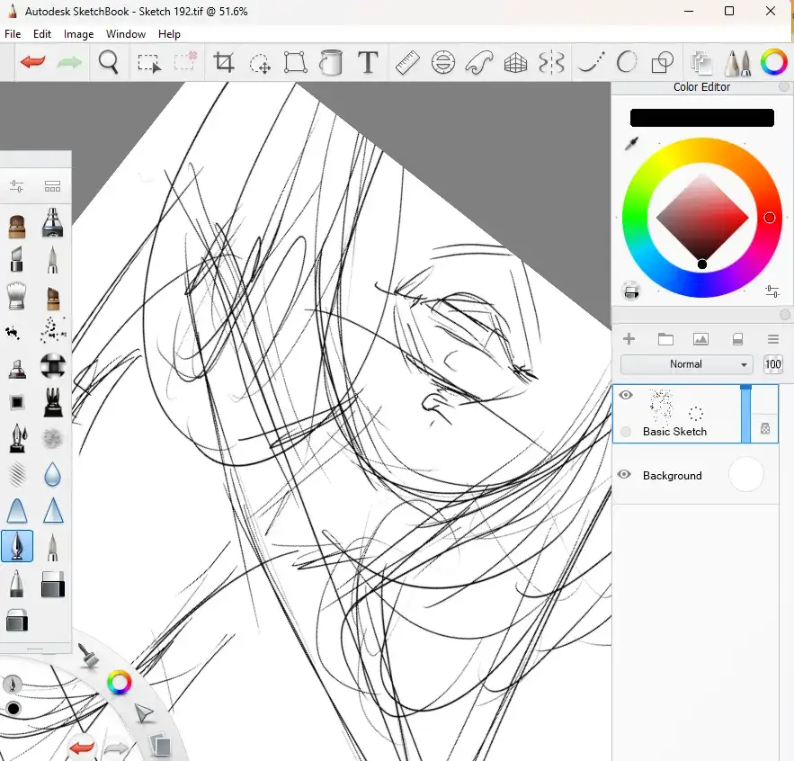Screen dimensions: 794x761
Task: Open the Window menu
Action: [x=126, y=34]
